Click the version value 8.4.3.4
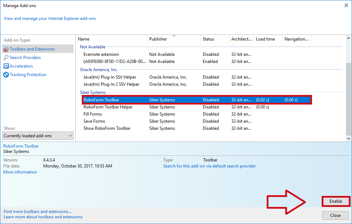 click(49, 160)
